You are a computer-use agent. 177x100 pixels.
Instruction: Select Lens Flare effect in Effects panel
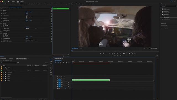tap(167, 17)
